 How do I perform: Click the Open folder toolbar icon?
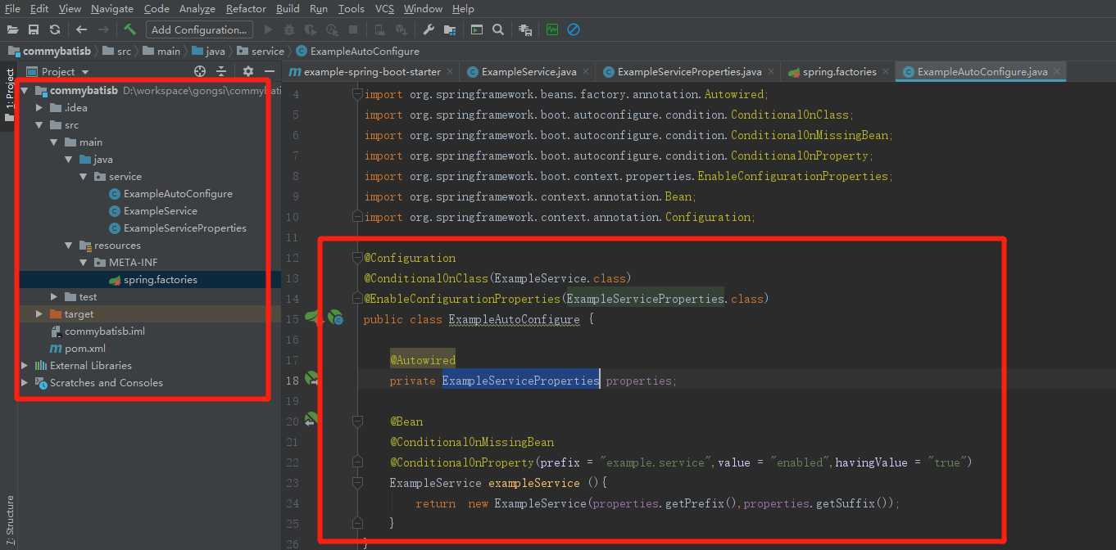(x=12, y=29)
